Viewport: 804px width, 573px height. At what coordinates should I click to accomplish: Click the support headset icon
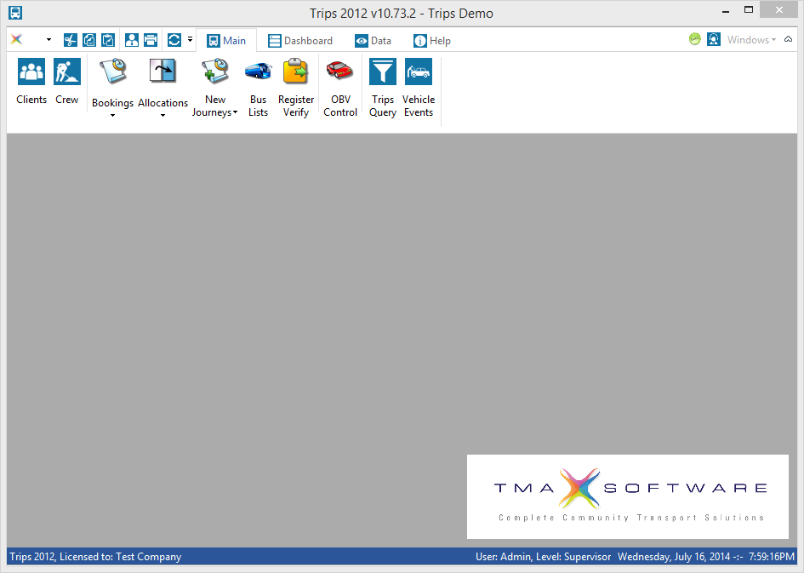714,40
